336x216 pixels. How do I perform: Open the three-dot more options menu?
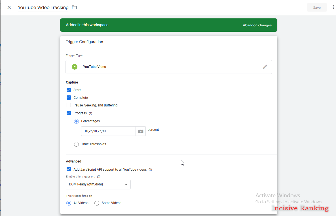coord(333,7)
